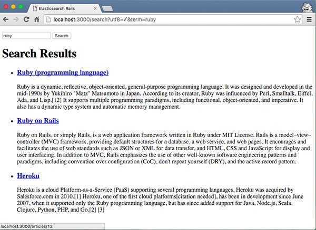Click the yellow minimize window button
The width and height of the screenshot is (316, 230).
pyautogui.click(x=13, y=7)
